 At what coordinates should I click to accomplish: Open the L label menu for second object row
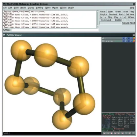point(131,41)
